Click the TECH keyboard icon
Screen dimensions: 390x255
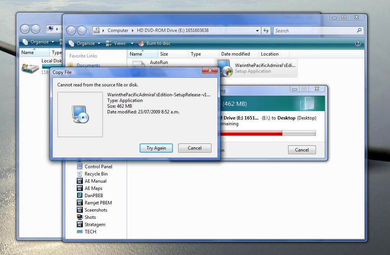point(80,231)
